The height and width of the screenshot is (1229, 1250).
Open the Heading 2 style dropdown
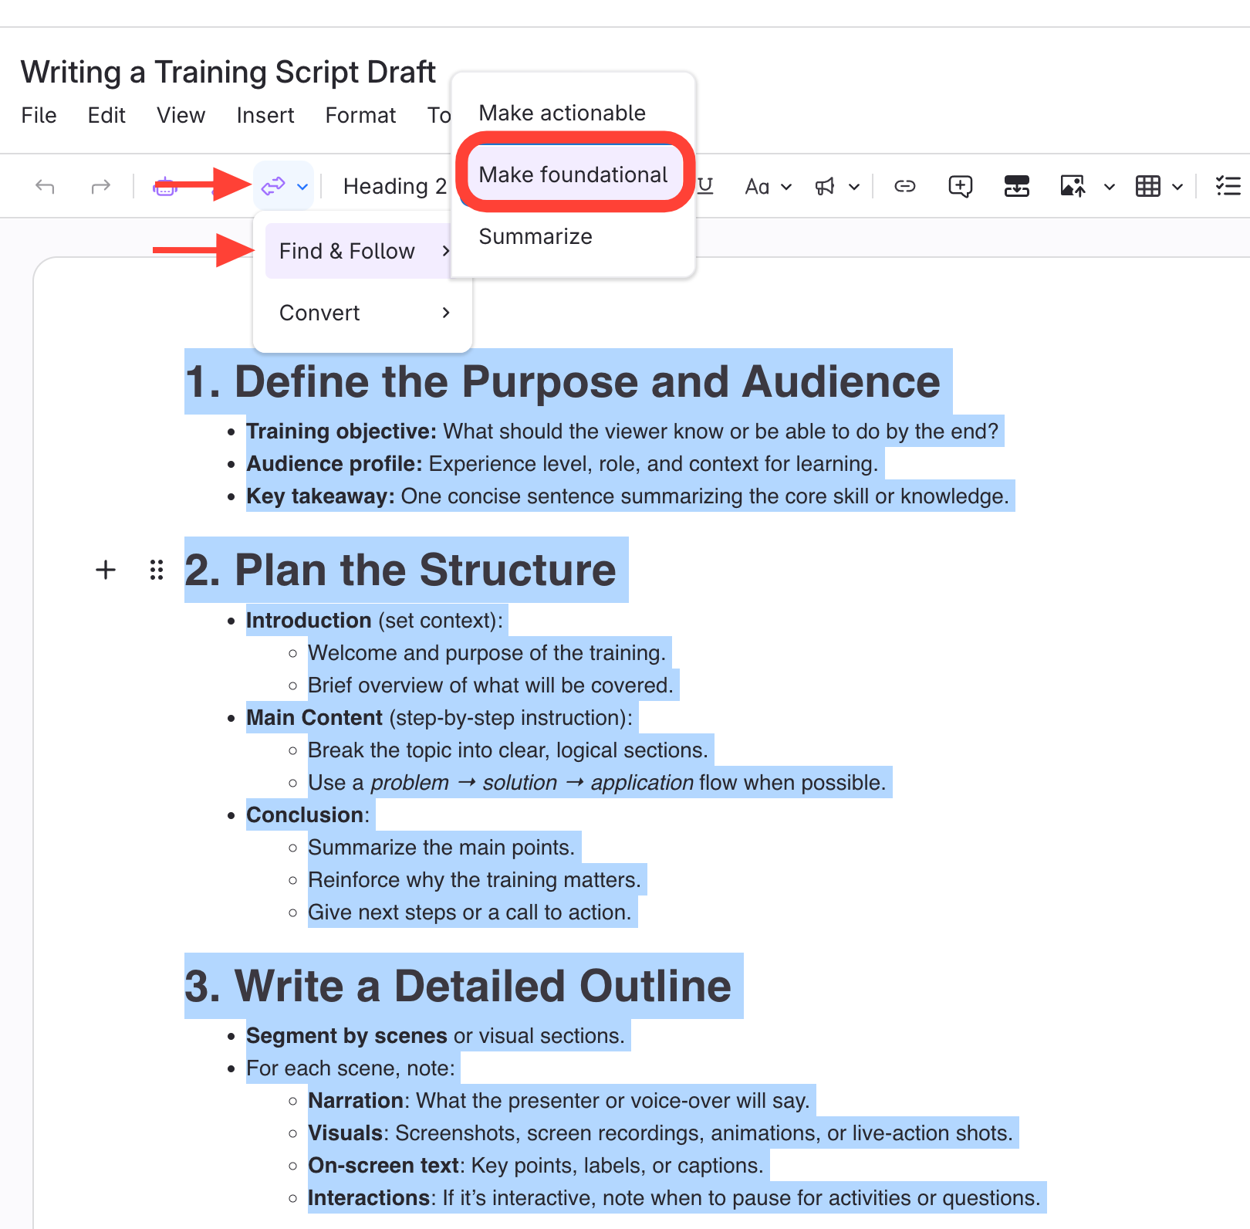tap(394, 186)
